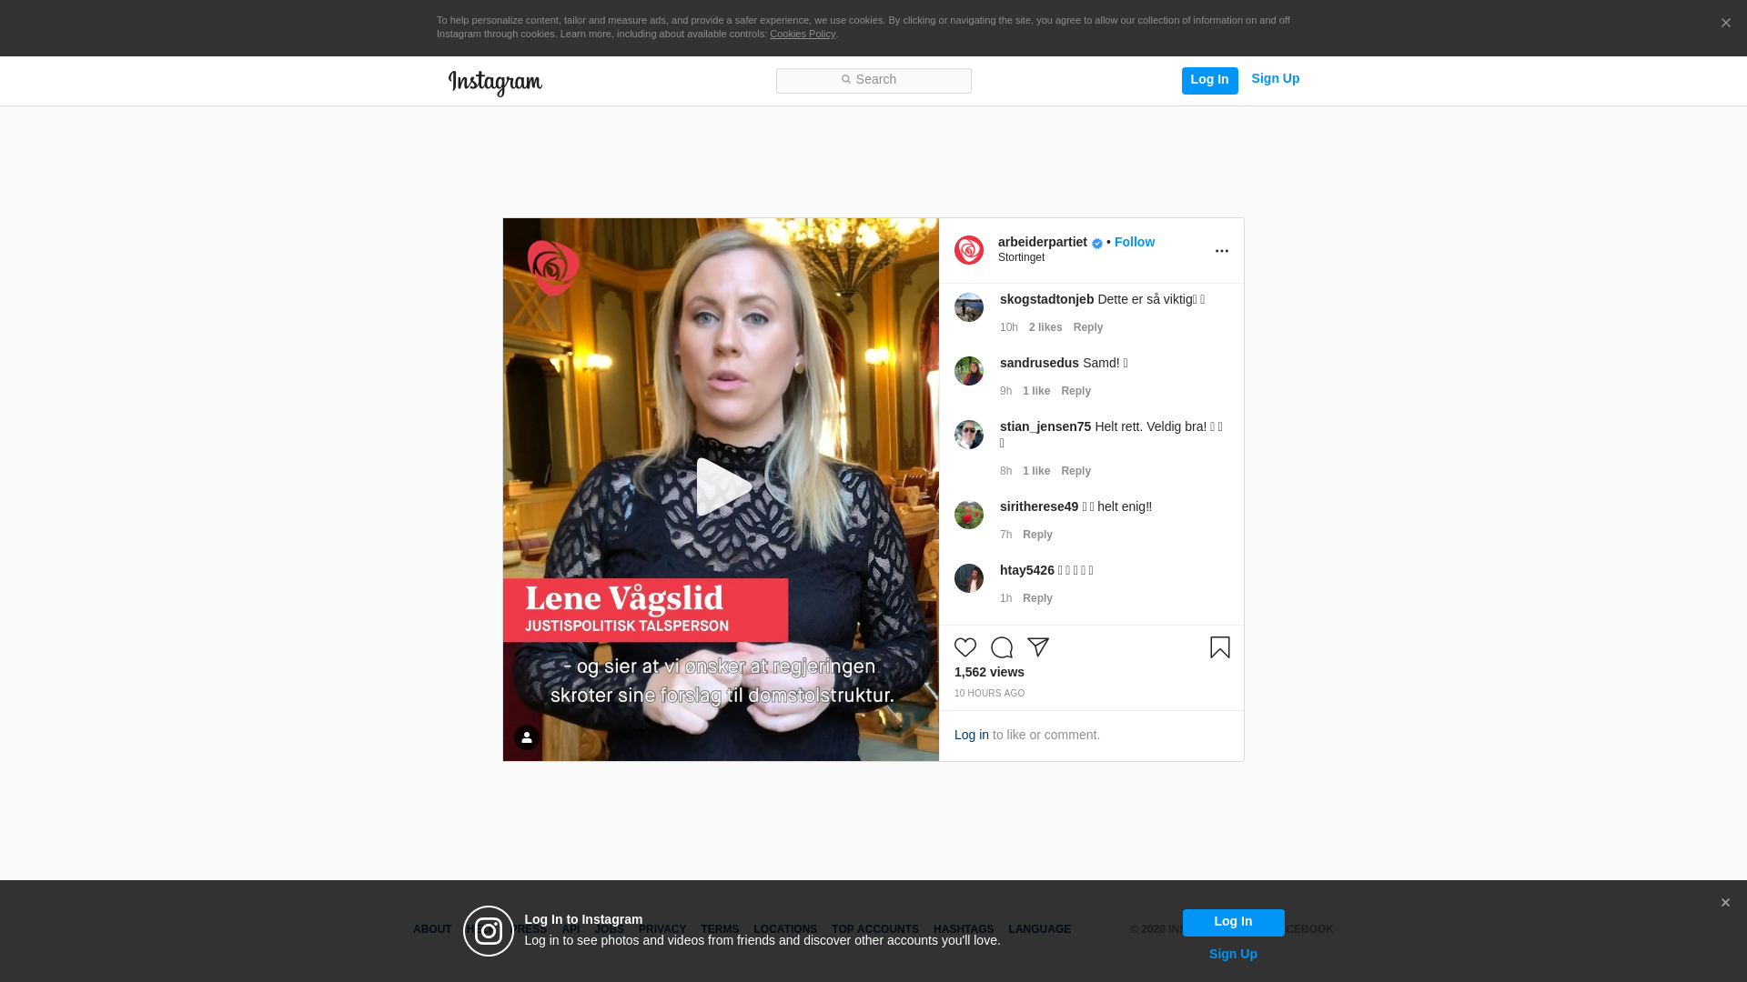
Task: Click the top Sign Up link
Action: pyautogui.click(x=1275, y=79)
